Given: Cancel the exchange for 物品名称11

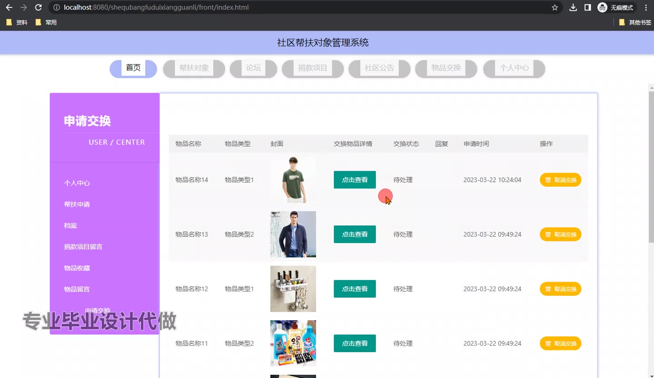Looking at the screenshot, I should click(x=560, y=343).
